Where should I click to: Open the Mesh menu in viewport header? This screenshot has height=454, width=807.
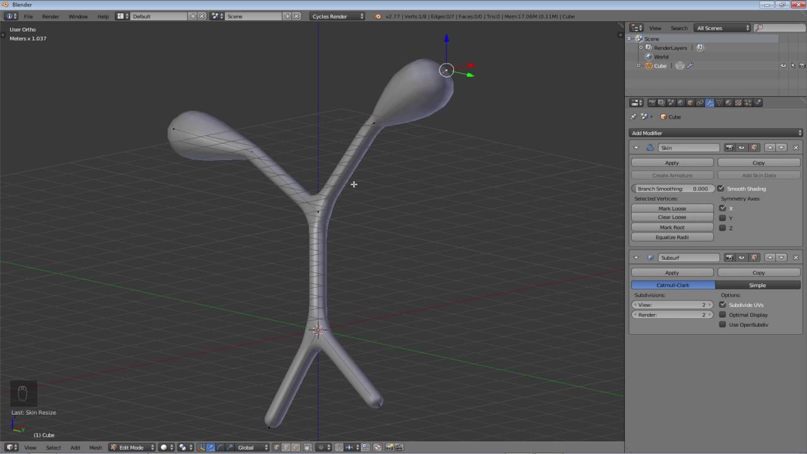click(x=95, y=448)
